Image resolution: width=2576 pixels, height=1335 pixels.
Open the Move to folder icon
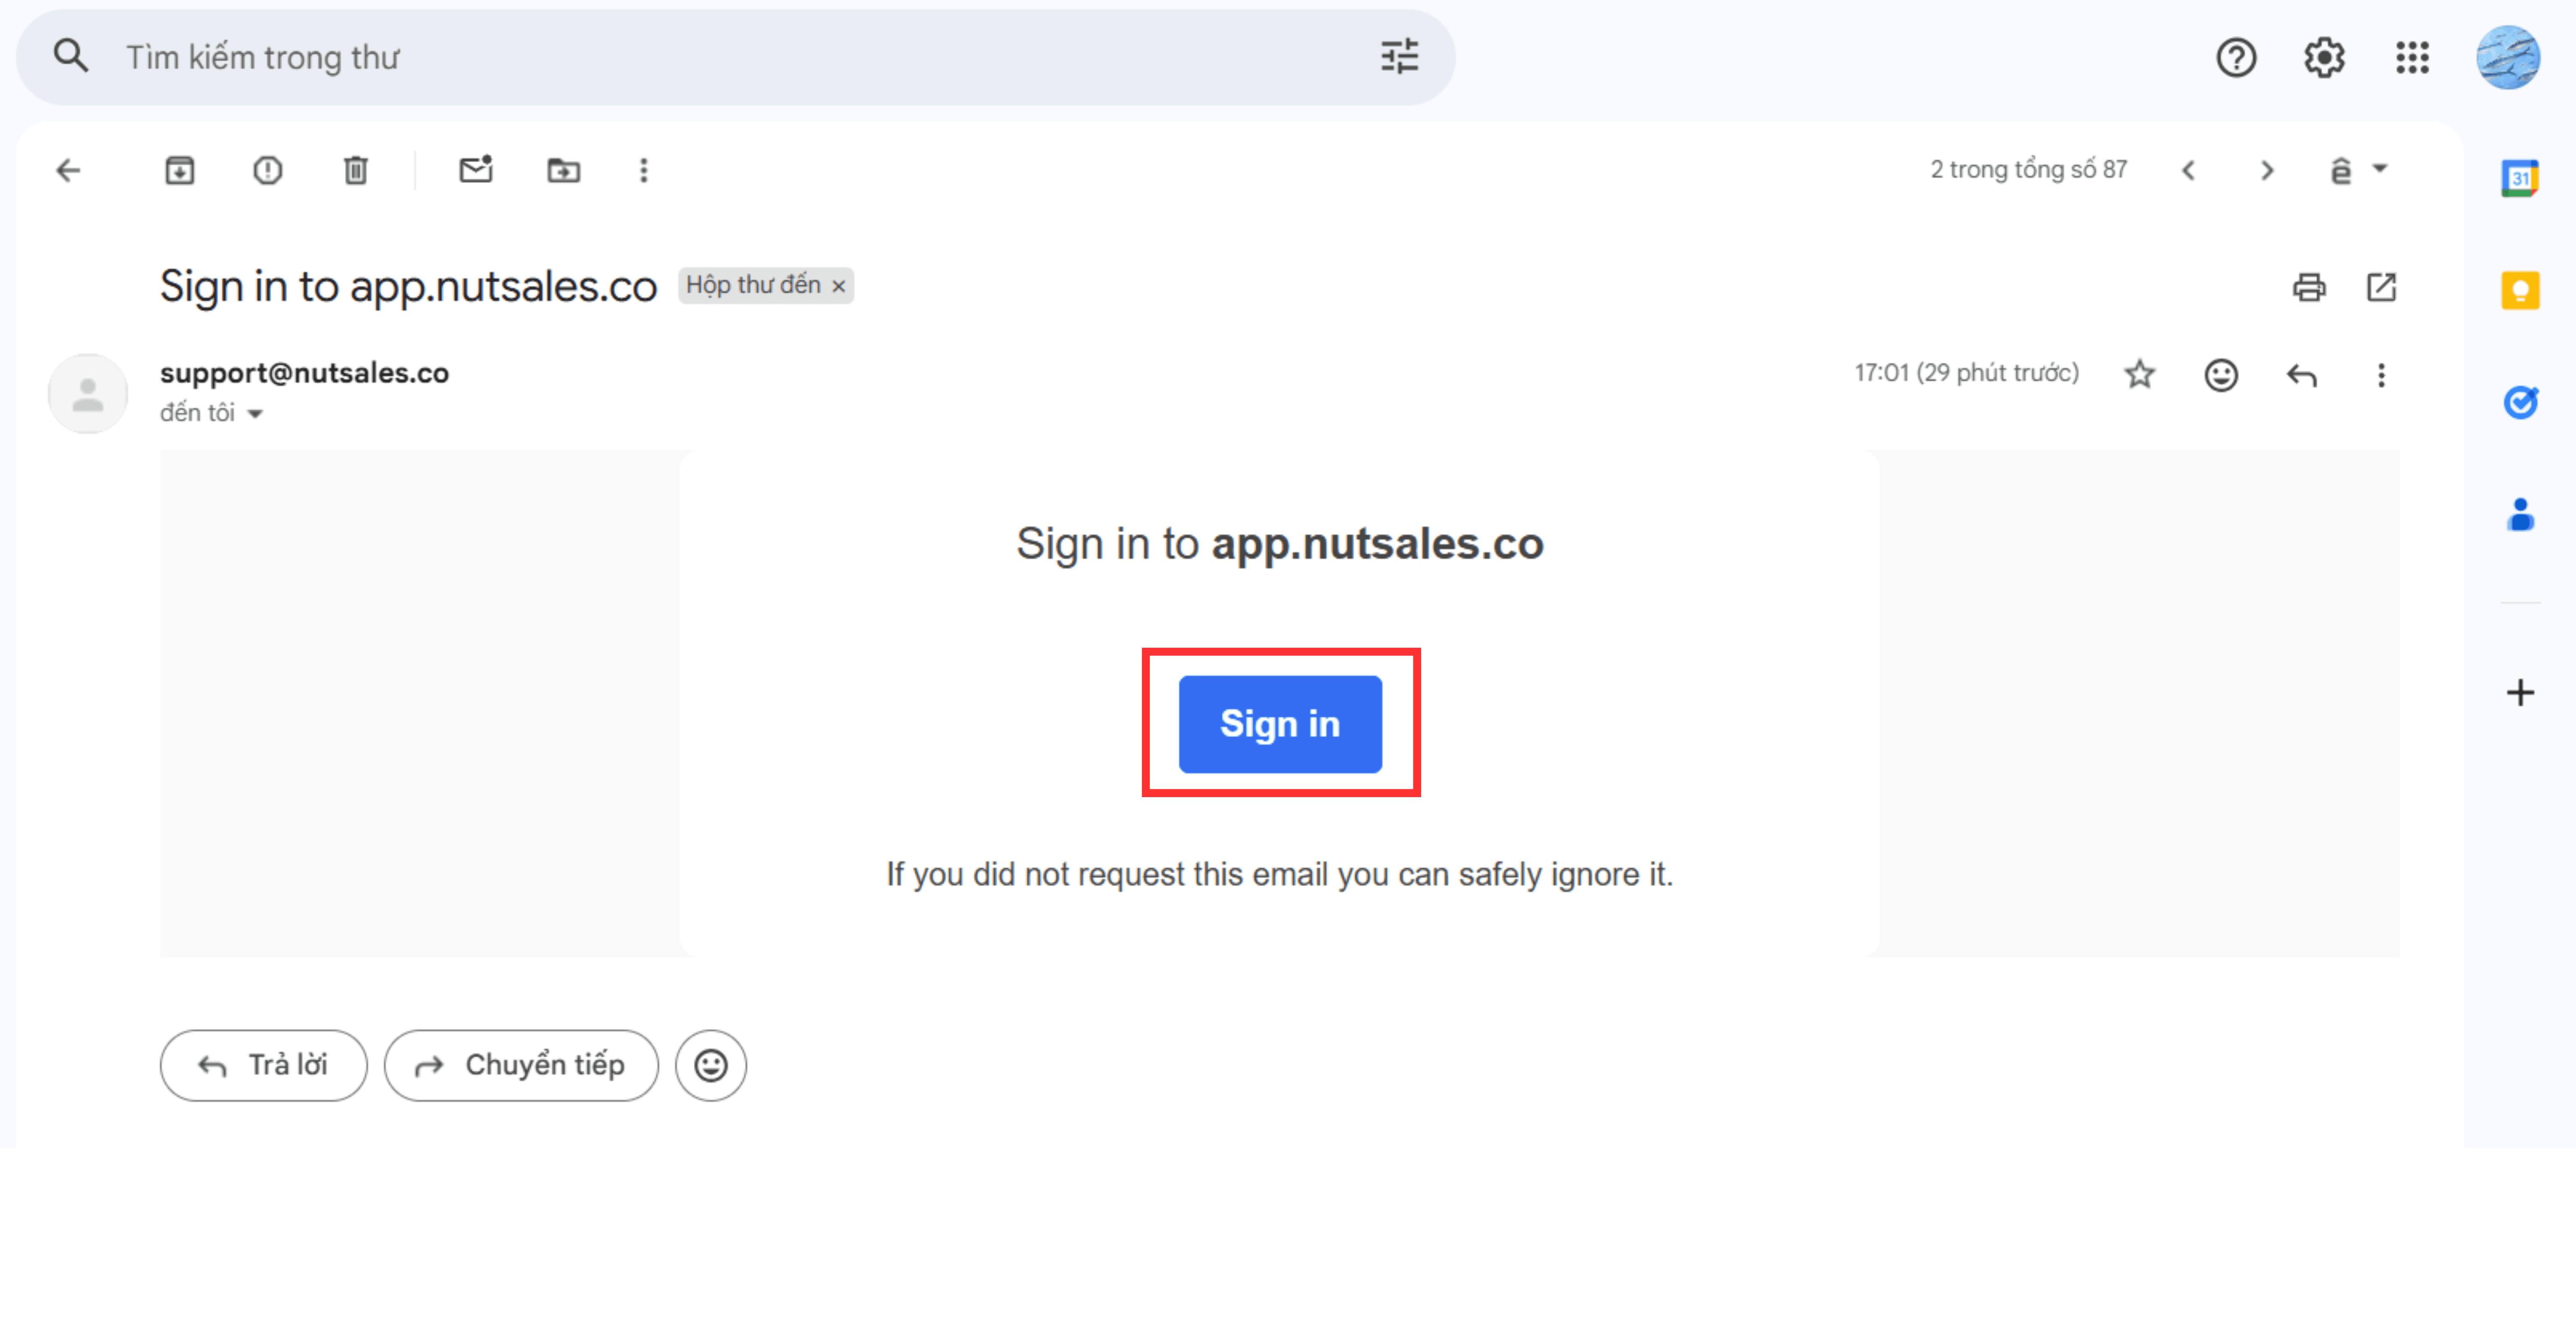tap(563, 170)
